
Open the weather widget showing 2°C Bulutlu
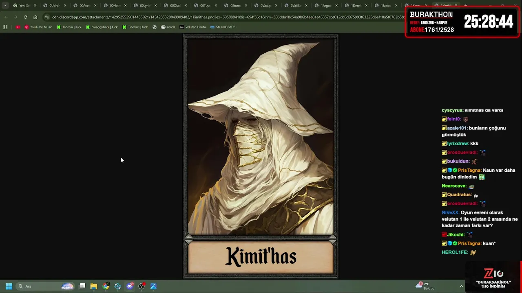tap(425, 286)
